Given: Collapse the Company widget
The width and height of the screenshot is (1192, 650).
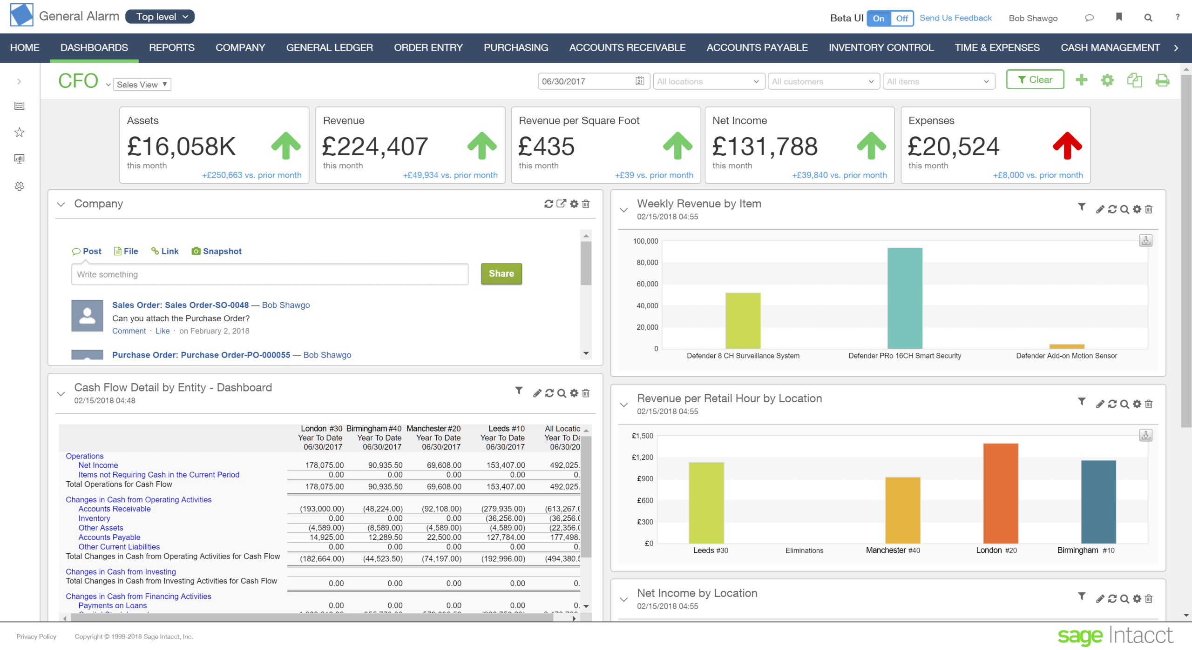Looking at the screenshot, I should pyautogui.click(x=61, y=204).
